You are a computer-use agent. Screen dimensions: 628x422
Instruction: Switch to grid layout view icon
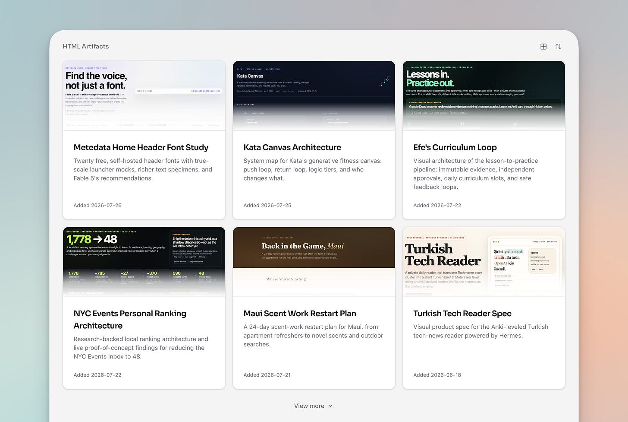[x=543, y=47]
